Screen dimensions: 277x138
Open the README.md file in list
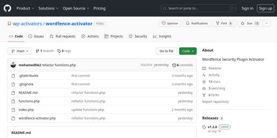[x=28, y=92]
